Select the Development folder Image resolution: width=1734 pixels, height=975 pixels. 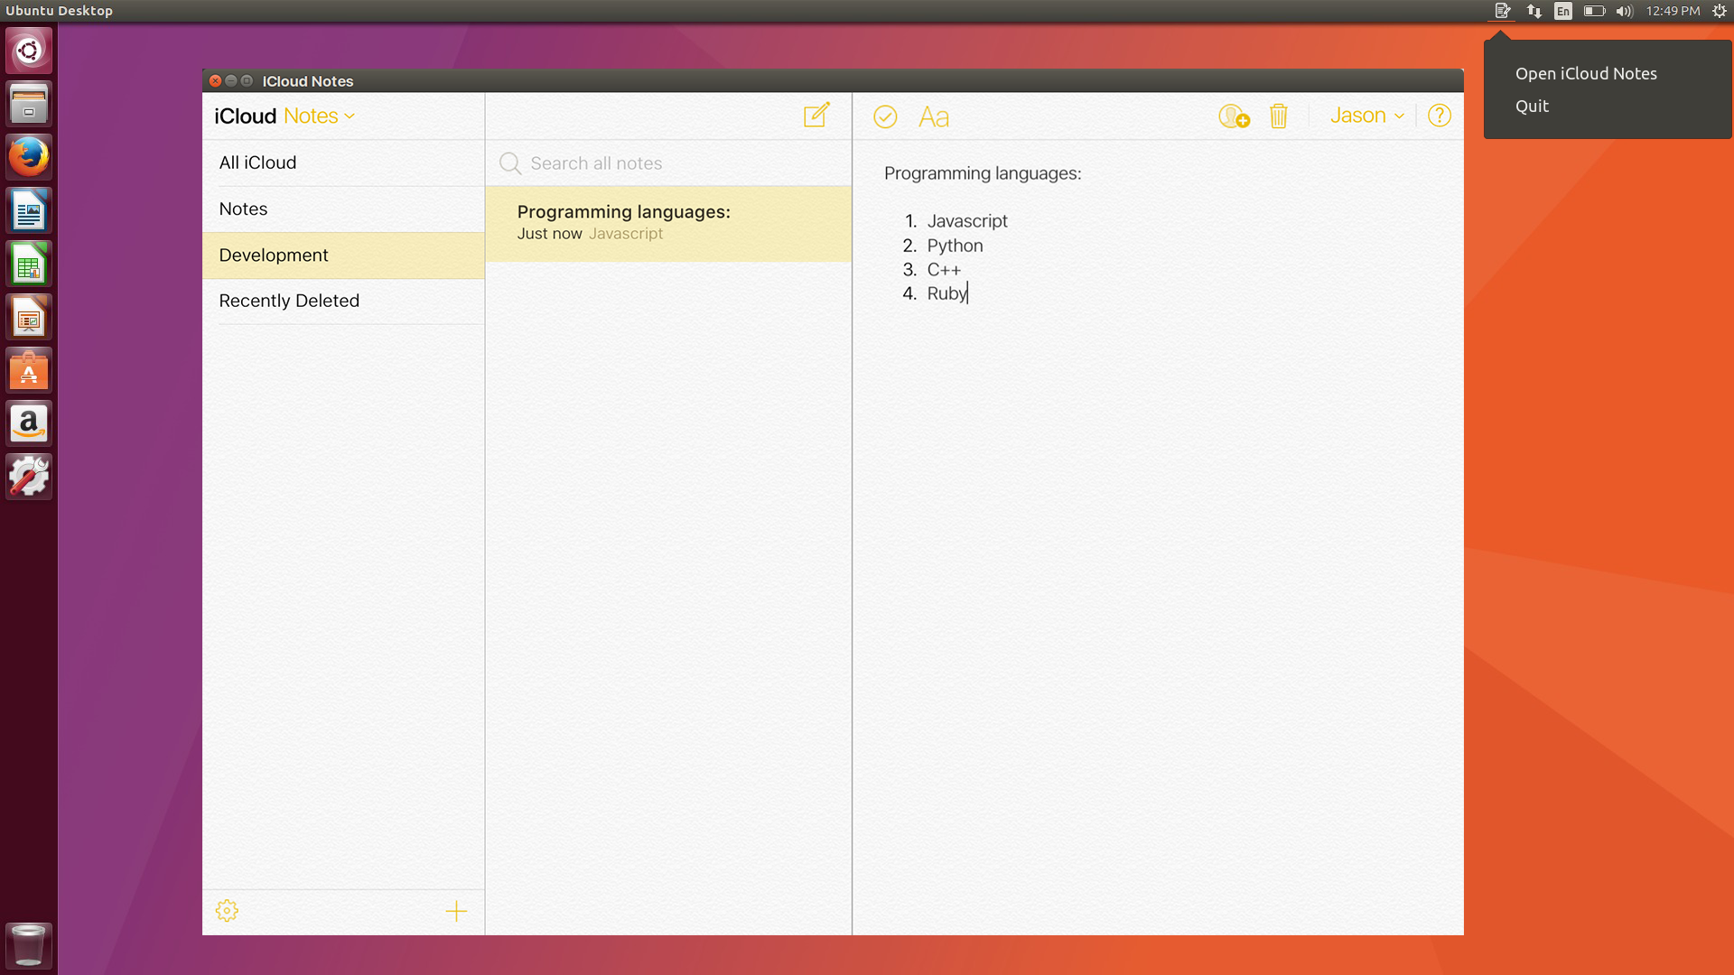click(x=343, y=255)
